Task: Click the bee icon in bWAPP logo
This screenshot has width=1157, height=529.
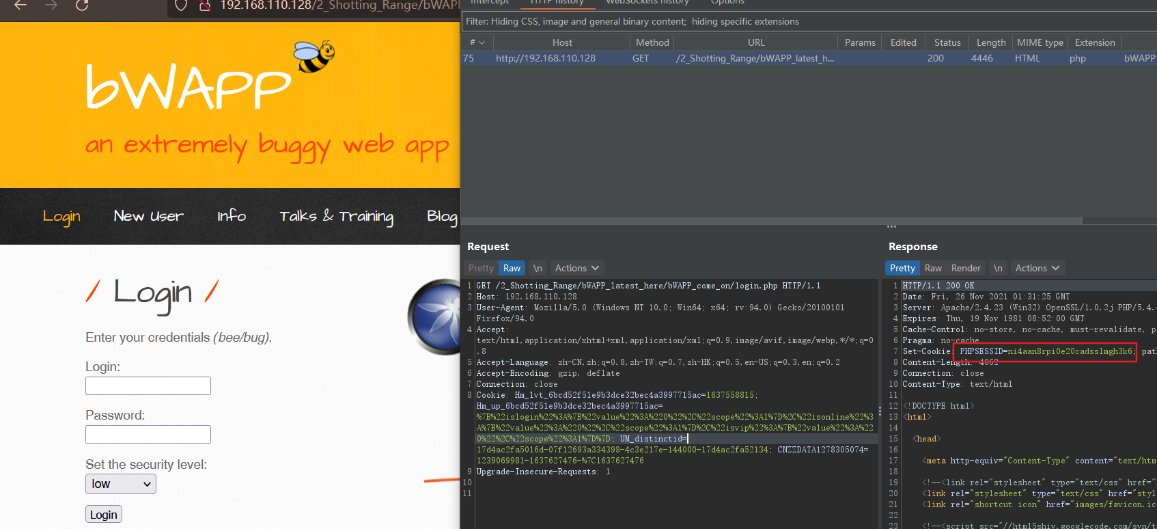Action: pos(313,56)
